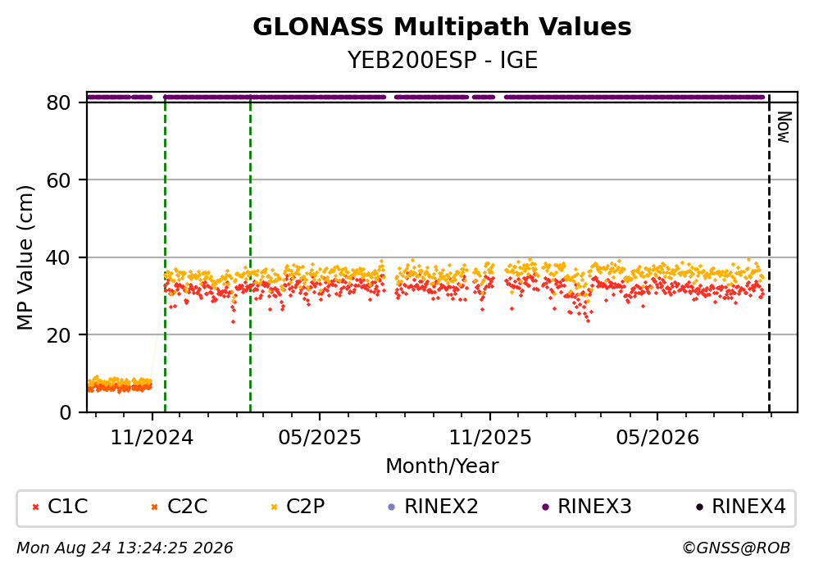Click the red C1C legend marker
This screenshot has height=573, width=814.
pos(35,507)
